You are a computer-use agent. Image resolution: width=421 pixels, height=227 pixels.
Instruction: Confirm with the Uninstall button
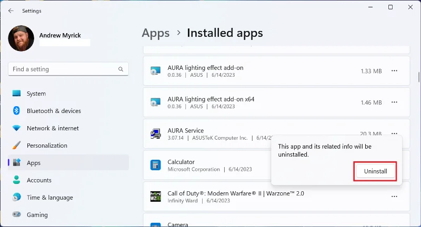point(376,171)
